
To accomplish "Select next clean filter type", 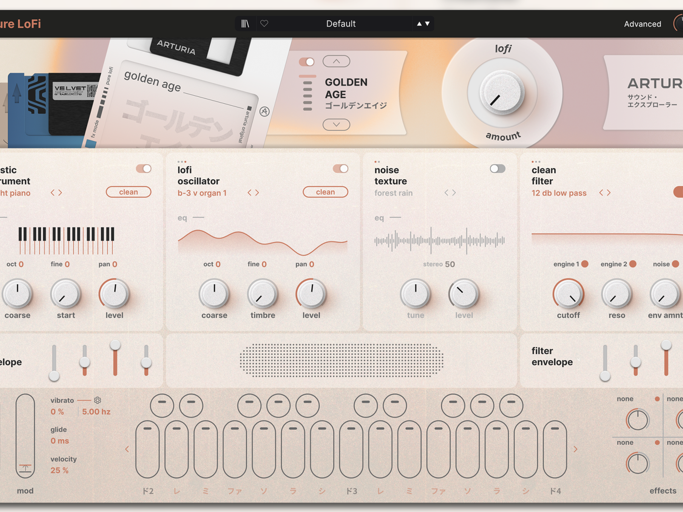I will pos(609,193).
